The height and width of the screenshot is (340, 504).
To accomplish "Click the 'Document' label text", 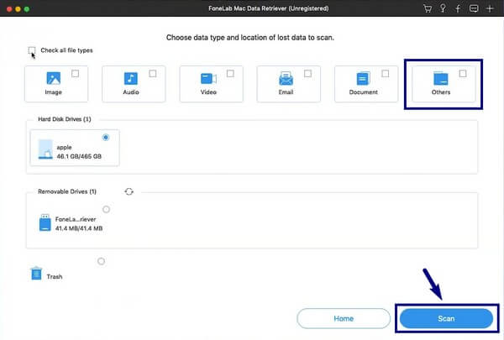I will pos(364,92).
